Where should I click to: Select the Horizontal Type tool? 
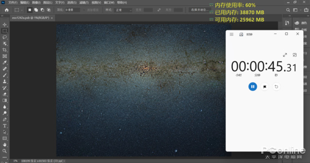tap(4, 126)
